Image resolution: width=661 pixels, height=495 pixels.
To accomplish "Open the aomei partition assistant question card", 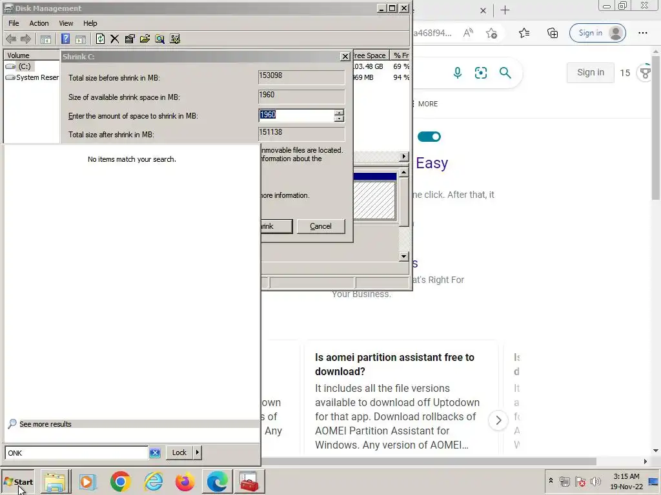I will click(x=401, y=398).
